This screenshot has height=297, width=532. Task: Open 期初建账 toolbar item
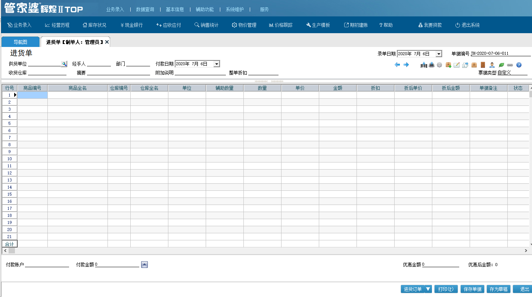tap(356, 25)
